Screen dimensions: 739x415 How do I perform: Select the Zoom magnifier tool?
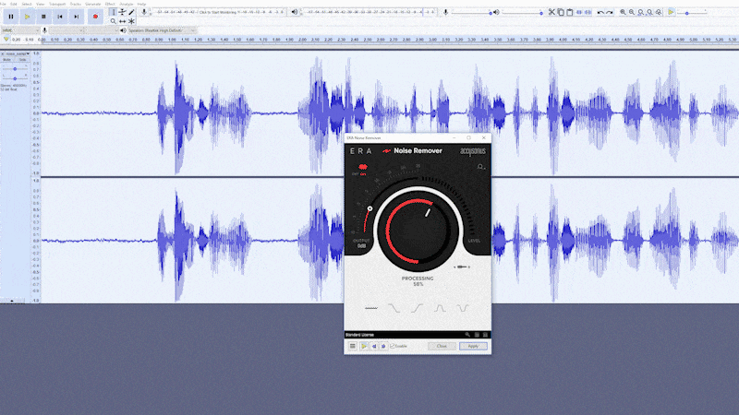[113, 21]
